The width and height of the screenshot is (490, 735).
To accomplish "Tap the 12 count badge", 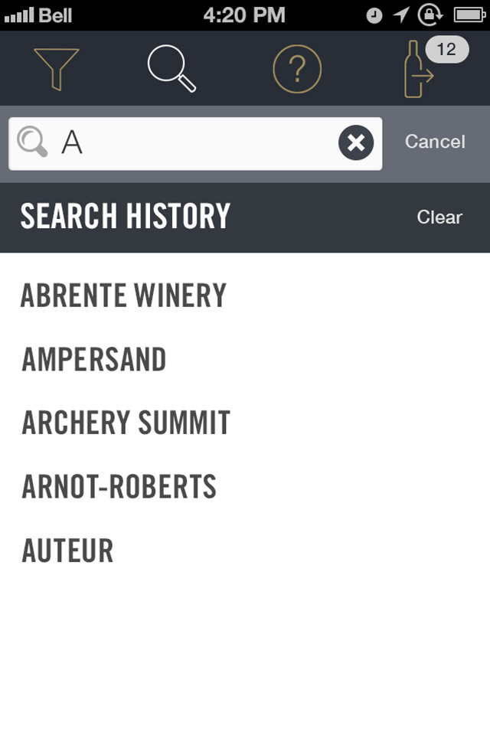I will [x=447, y=49].
